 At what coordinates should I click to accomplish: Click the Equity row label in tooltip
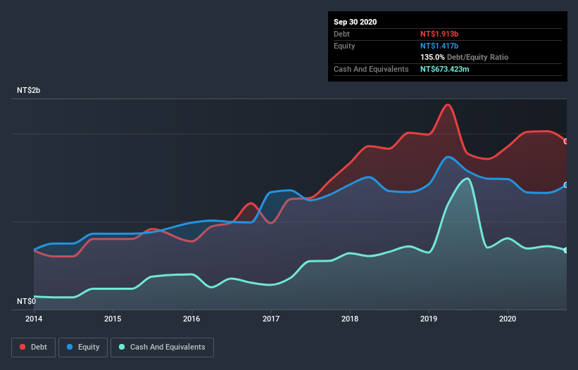(x=344, y=46)
